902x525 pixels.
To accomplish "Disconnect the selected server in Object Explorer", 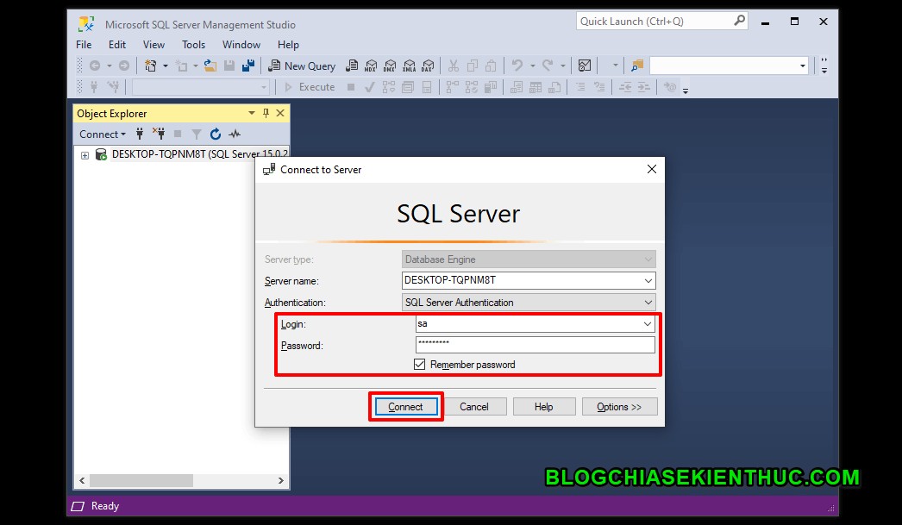I will [160, 134].
